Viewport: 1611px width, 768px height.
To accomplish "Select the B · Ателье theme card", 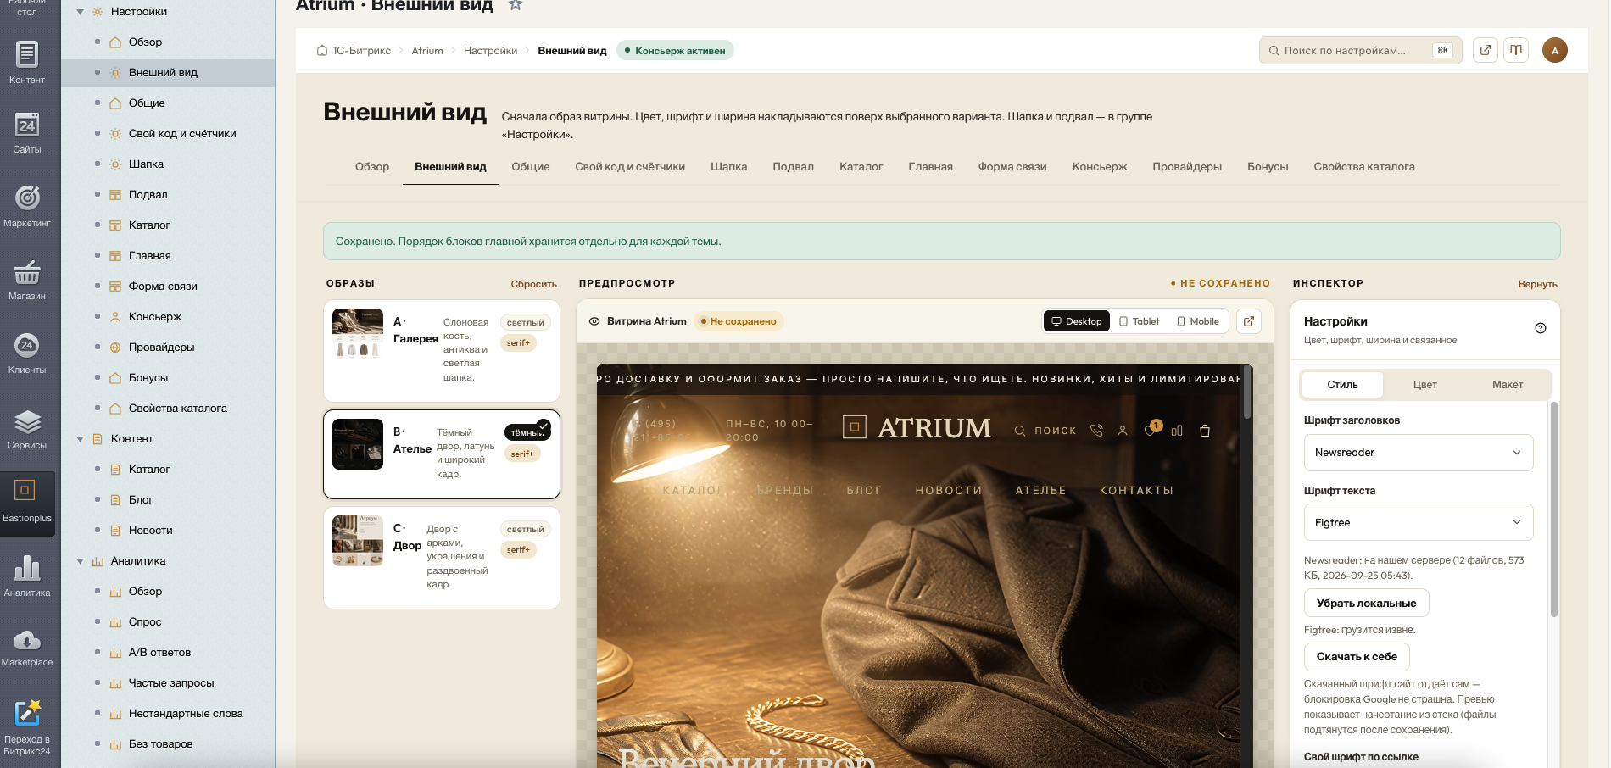I will [442, 454].
